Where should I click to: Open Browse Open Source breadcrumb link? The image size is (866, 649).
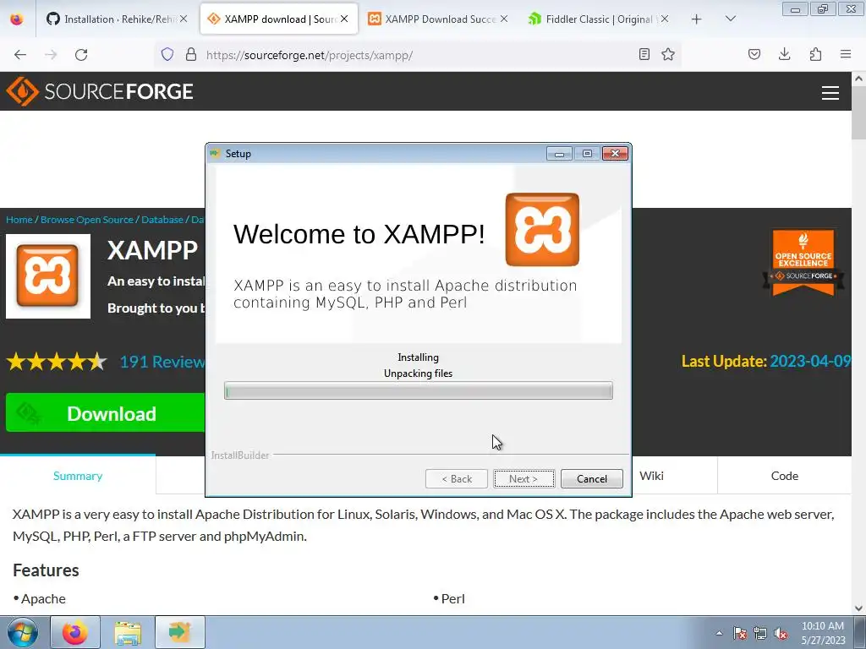point(87,220)
